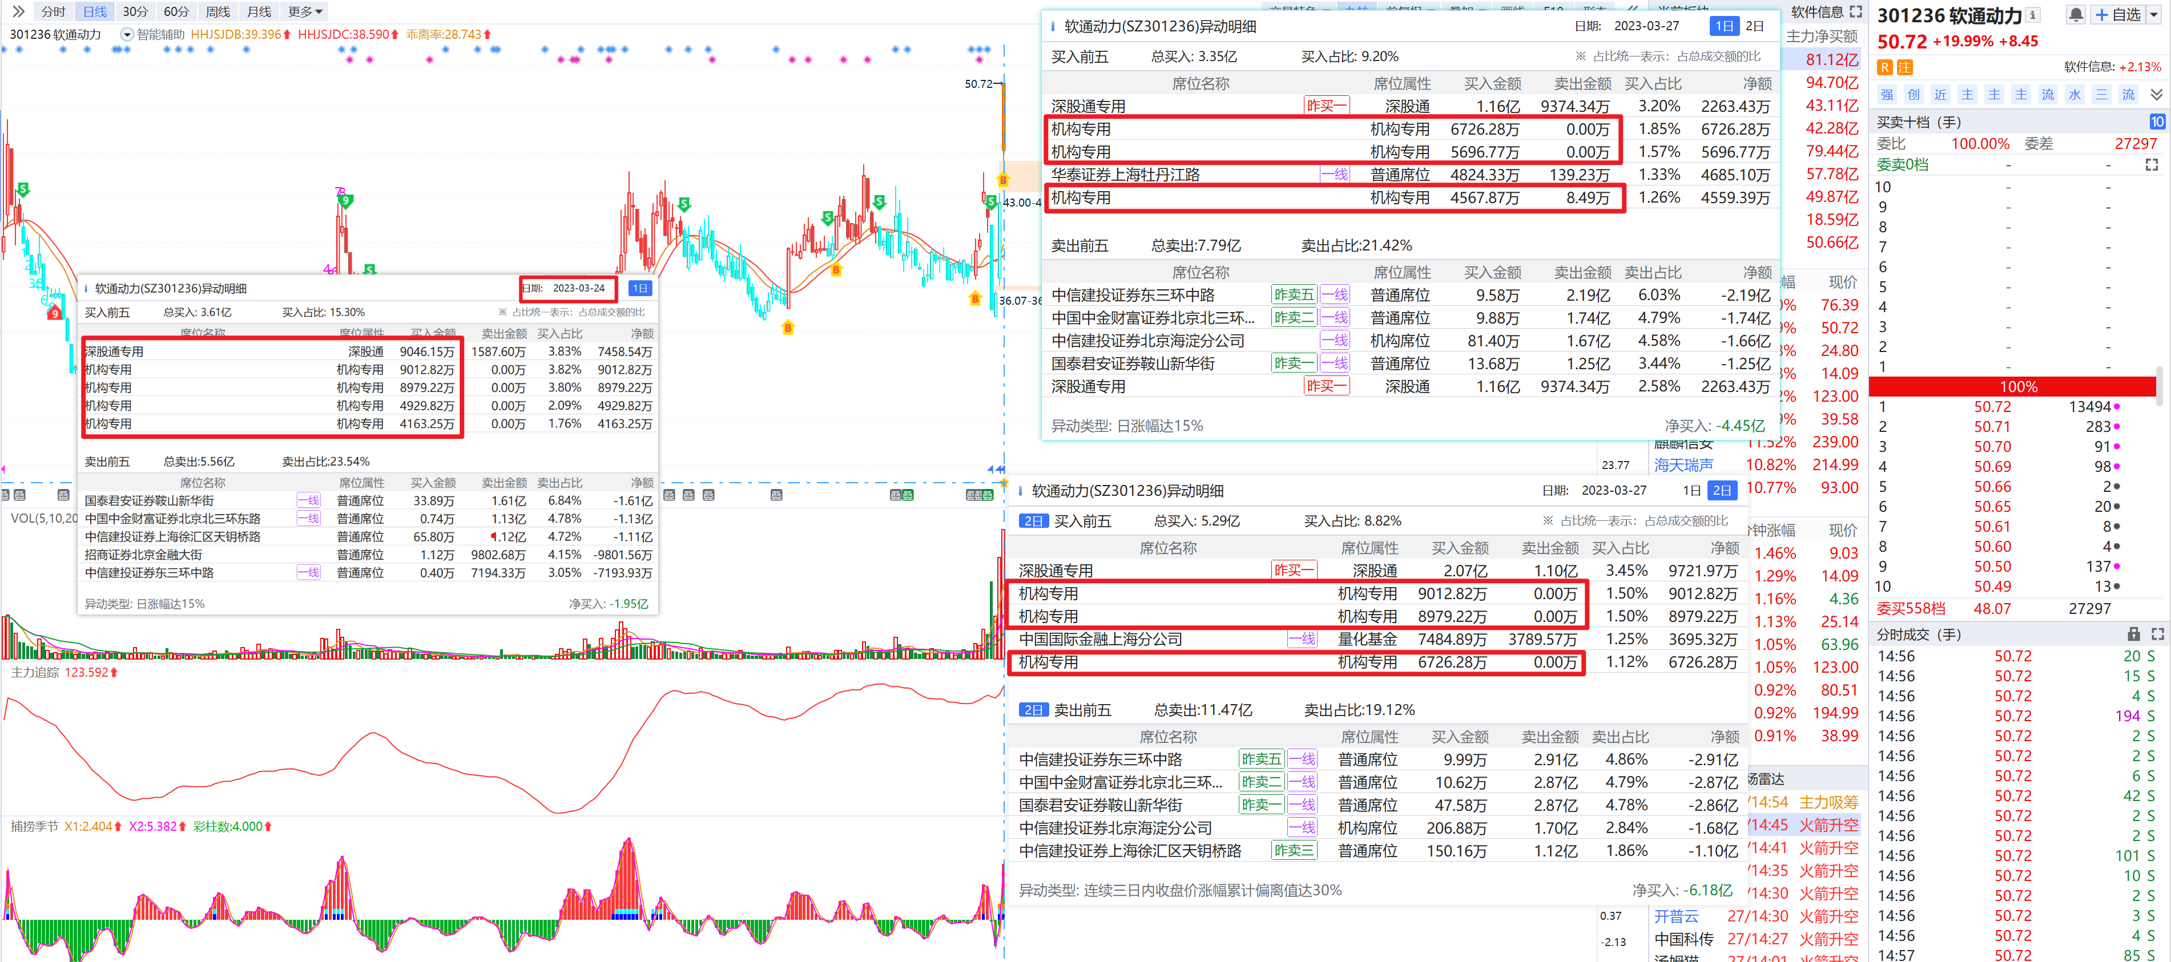Toggle 1日 in the 2023-03-24 异动明细 panel
The width and height of the screenshot is (2171, 962).
coord(640,288)
